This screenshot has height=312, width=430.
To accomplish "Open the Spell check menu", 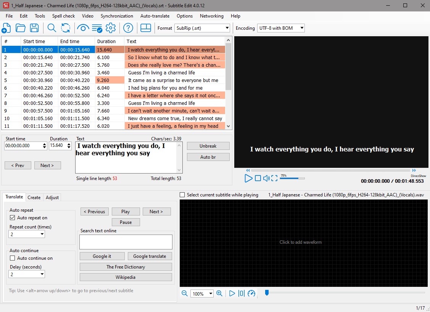I will pos(63,16).
